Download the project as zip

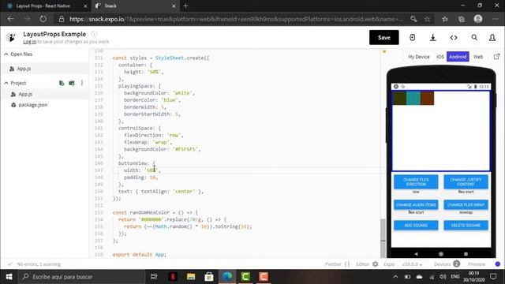pyautogui.click(x=433, y=37)
